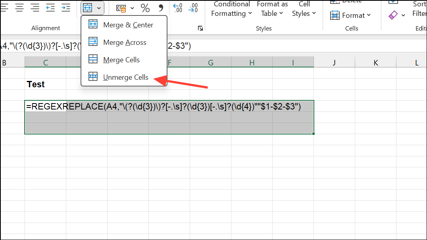
Task: Choose Merge Across from the open menu
Action: click(124, 42)
